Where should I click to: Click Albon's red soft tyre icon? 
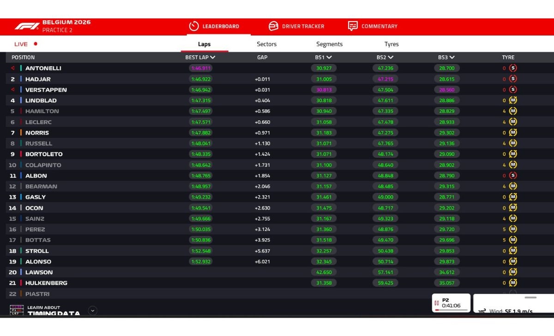click(512, 176)
